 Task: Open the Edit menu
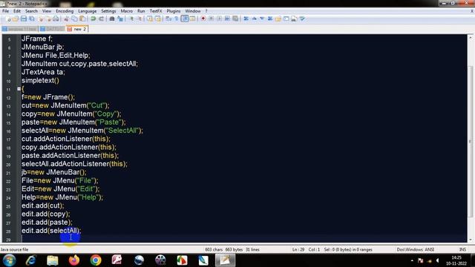pyautogui.click(x=17, y=11)
